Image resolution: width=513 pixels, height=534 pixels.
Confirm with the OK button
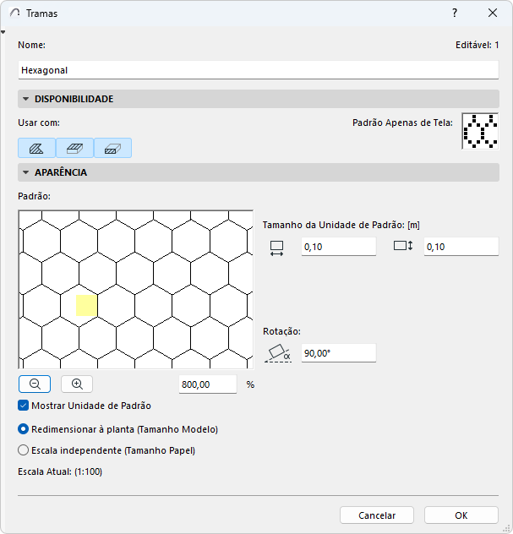(x=461, y=515)
